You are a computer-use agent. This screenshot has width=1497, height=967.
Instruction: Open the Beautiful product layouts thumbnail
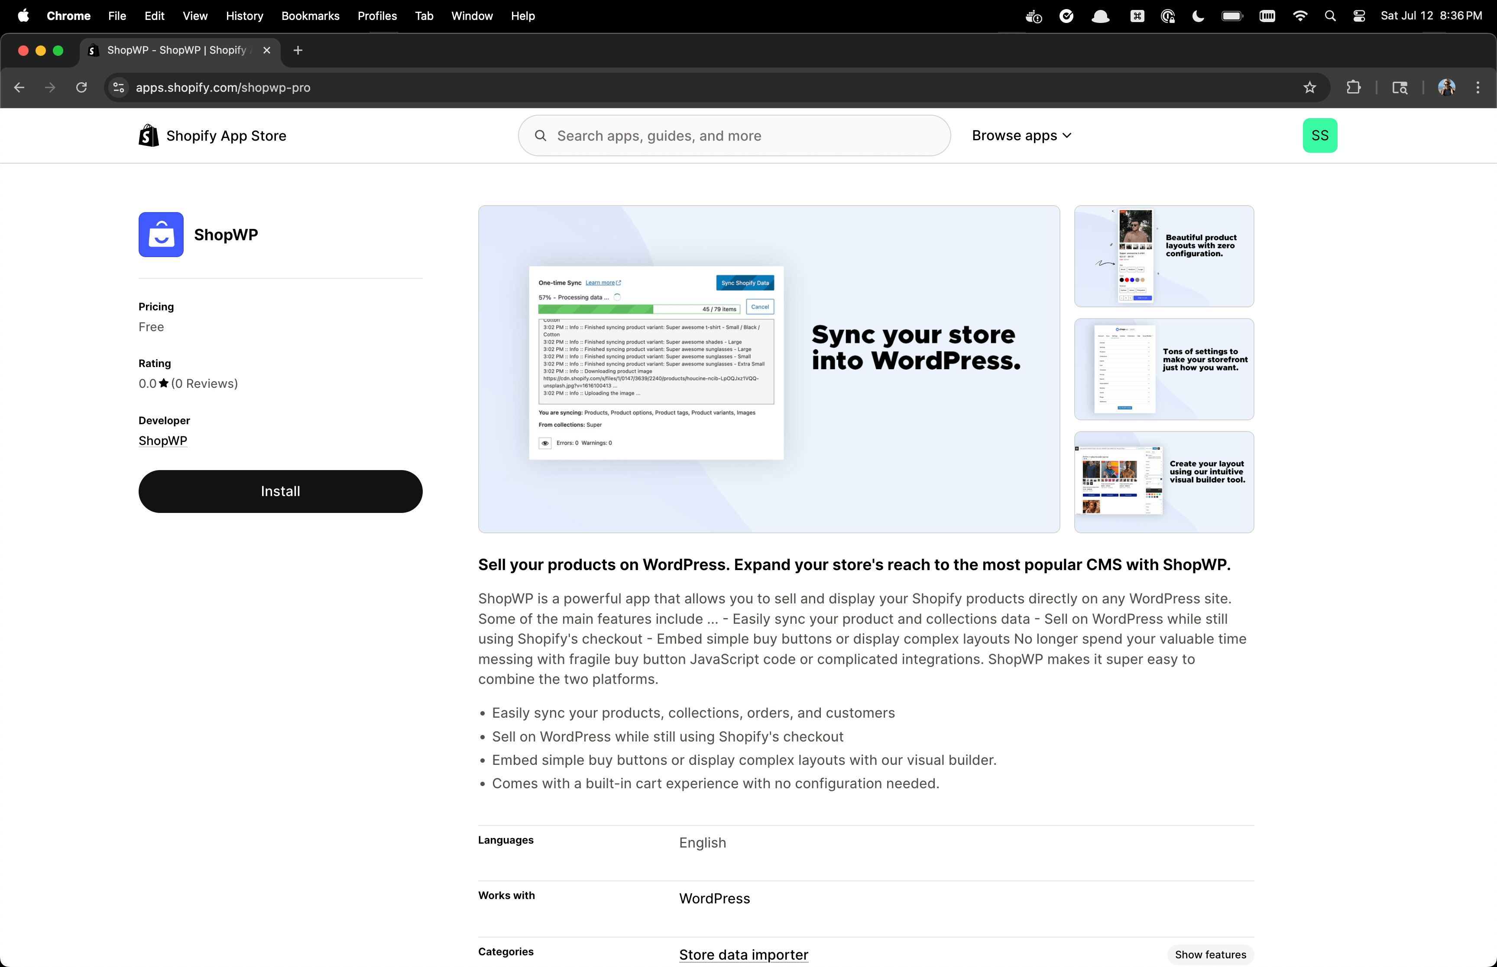1164,256
